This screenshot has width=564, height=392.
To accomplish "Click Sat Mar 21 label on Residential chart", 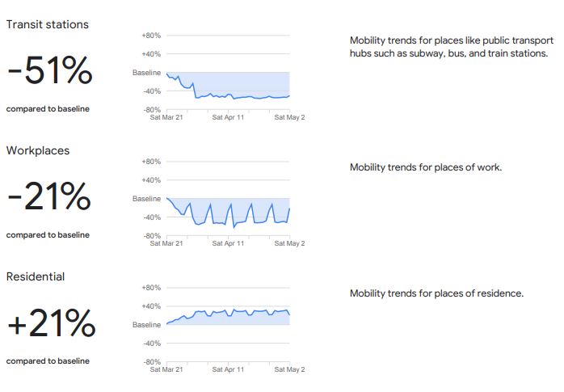I will pos(166,369).
